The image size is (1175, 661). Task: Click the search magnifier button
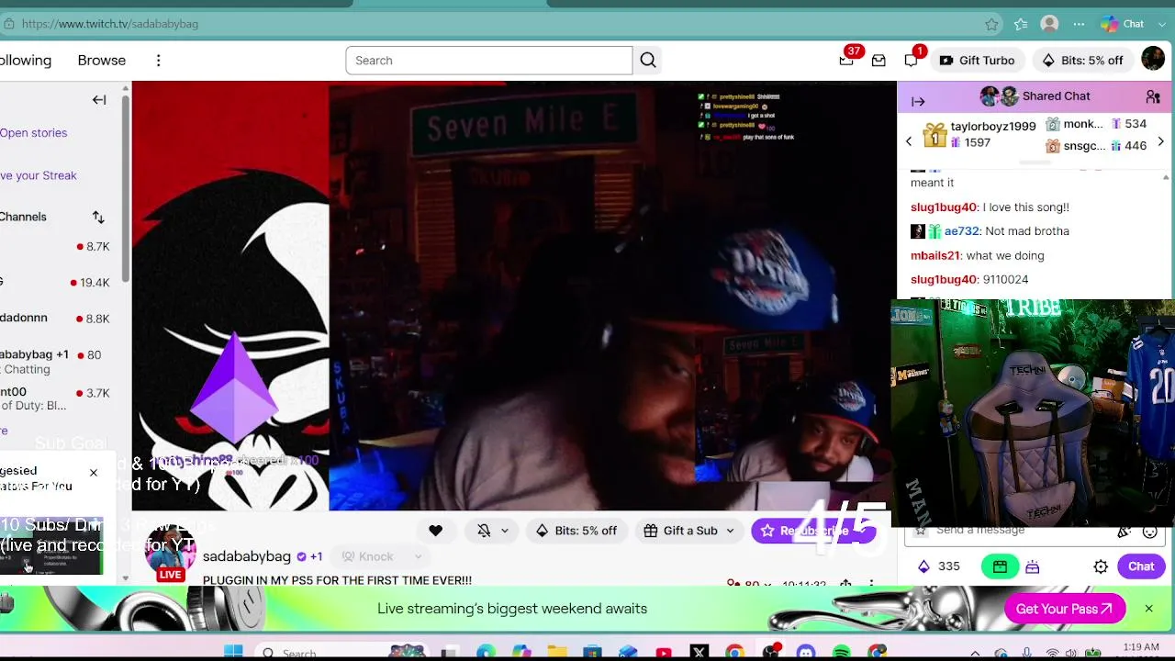[648, 61]
